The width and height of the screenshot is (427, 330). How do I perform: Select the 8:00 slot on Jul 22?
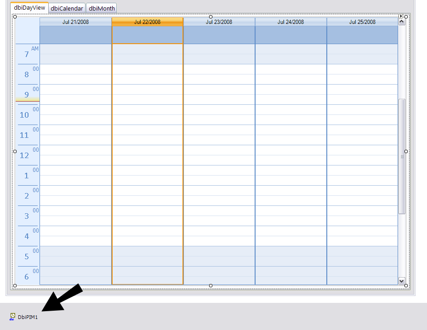(x=148, y=69)
